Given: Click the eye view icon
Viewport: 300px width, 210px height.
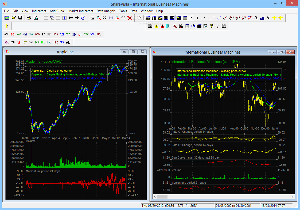Looking at the screenshot, I should click(x=205, y=26).
